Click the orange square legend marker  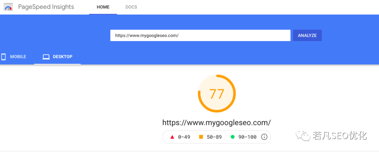[x=201, y=137]
